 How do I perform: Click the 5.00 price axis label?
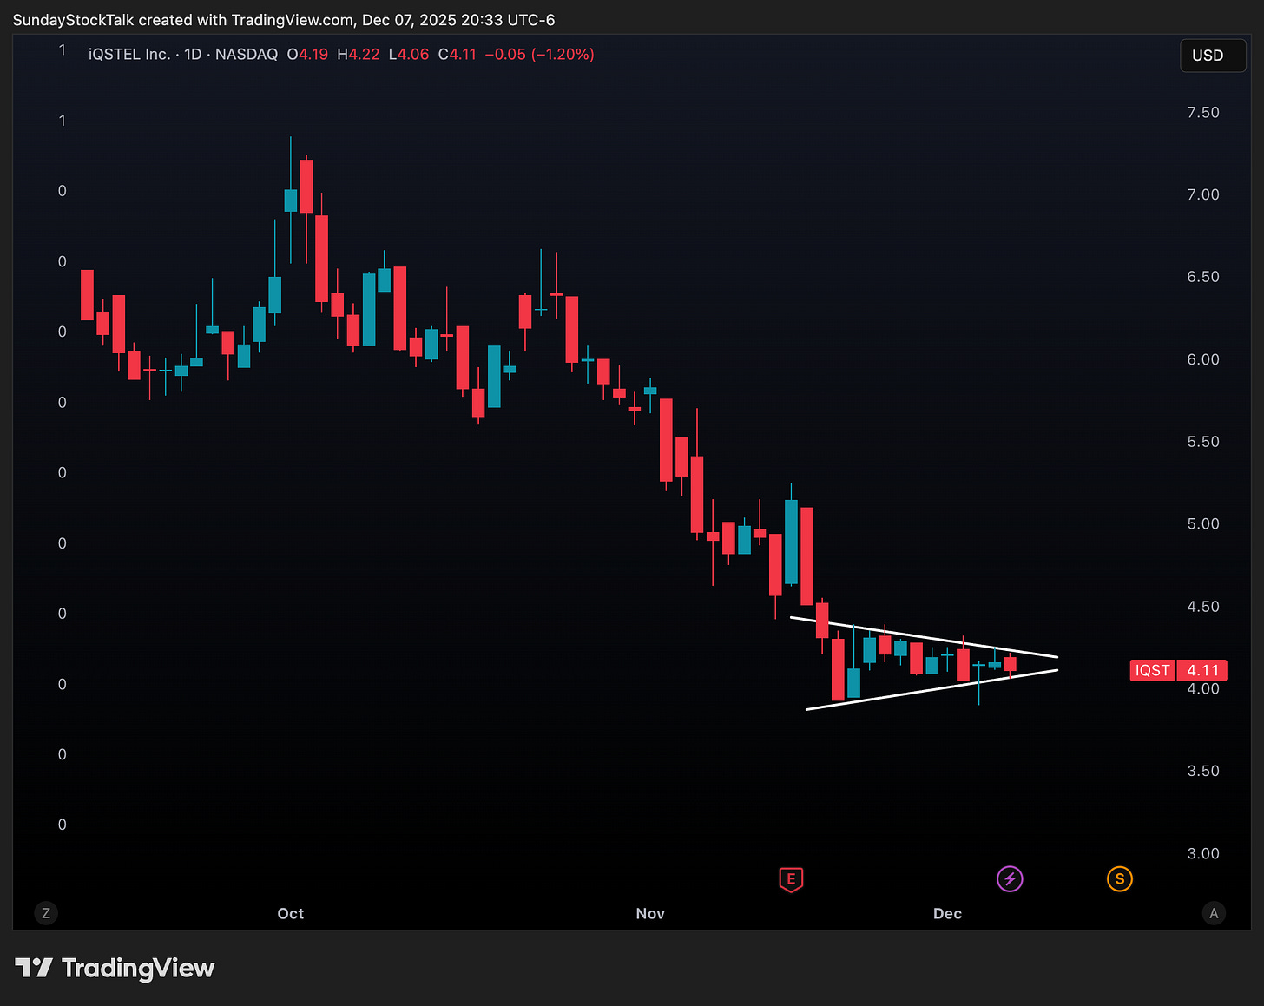[x=1203, y=524]
